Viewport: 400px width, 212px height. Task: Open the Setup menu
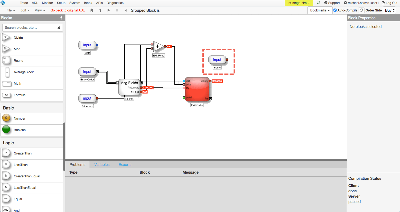61,3
